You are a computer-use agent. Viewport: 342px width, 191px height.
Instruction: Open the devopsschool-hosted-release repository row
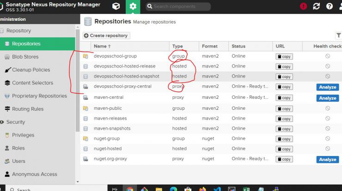tap(211, 66)
